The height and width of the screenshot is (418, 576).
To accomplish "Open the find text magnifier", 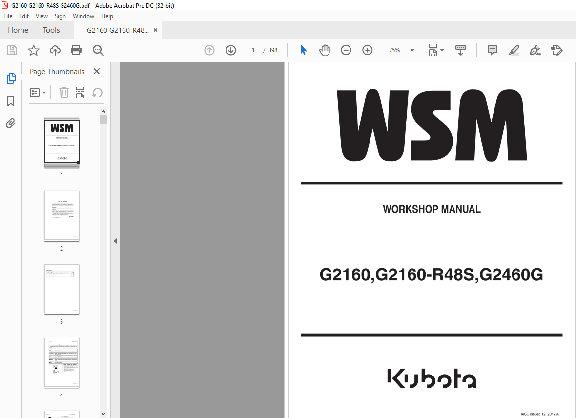I will tap(98, 50).
